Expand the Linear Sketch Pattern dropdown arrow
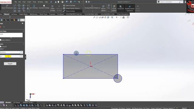This screenshot has height=109, width=194. pos(83,8)
